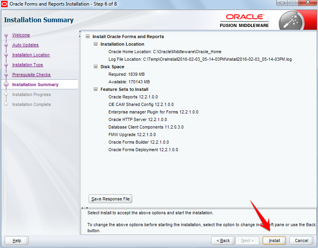This screenshot has height=248, width=318.
Task: Click the Cancel button
Action: pyautogui.click(x=301, y=240)
